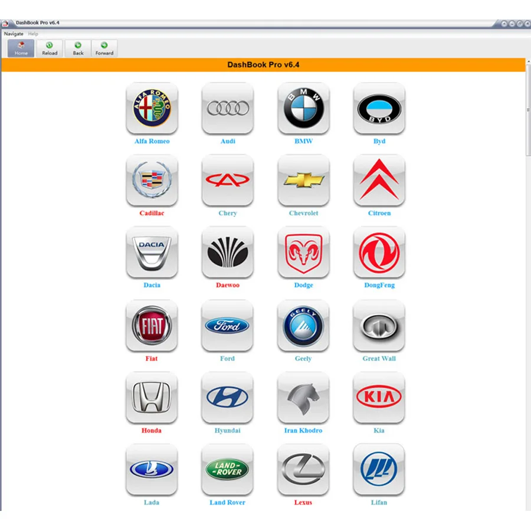The image size is (531, 531).
Task: Open the Lexus L emblem
Action: [x=303, y=470]
